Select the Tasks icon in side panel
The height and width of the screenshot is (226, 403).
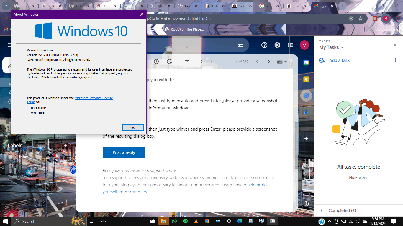(306, 96)
